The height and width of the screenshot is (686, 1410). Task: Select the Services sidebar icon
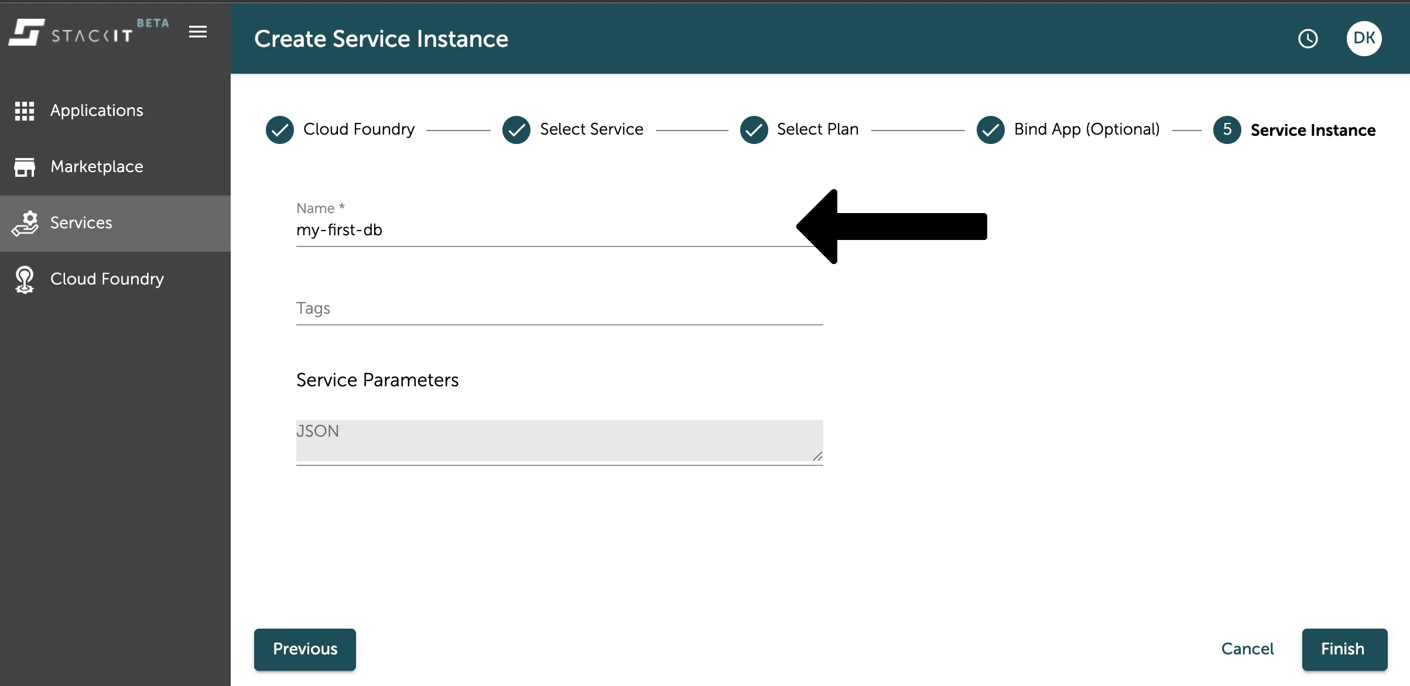pyautogui.click(x=25, y=223)
